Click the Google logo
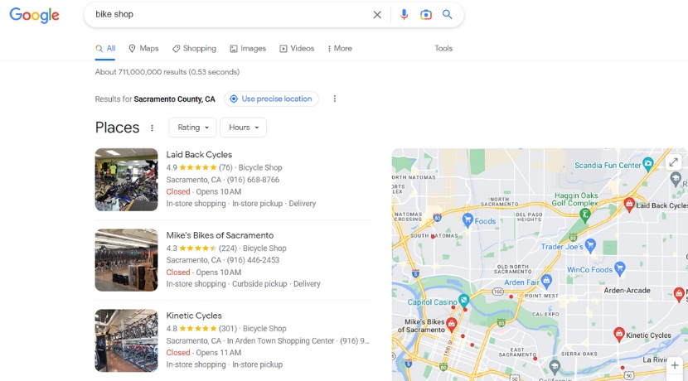 (x=35, y=15)
